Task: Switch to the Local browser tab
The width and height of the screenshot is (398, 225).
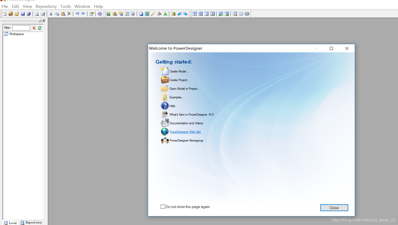Action: 10,223
